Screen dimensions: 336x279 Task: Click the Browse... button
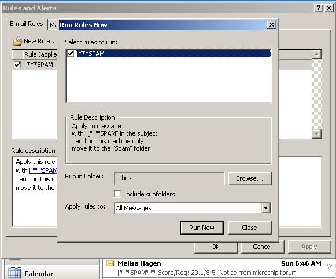[x=250, y=178]
